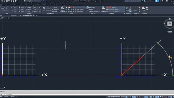Open Layer Properties manager
The height and width of the screenshot is (98, 174).
pos(62,9)
